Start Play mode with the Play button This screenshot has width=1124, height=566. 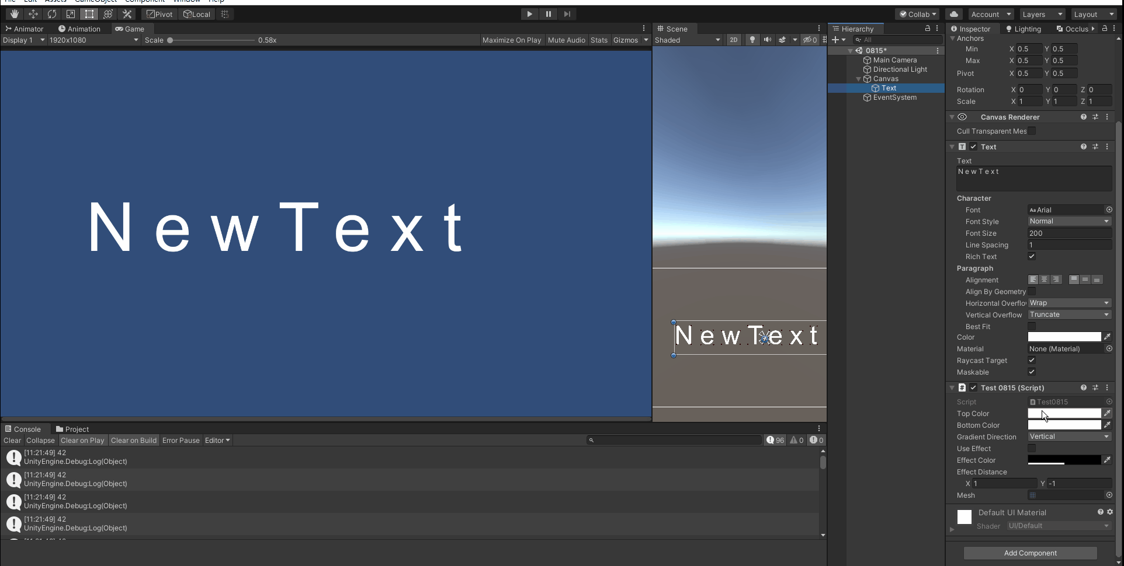coord(530,14)
